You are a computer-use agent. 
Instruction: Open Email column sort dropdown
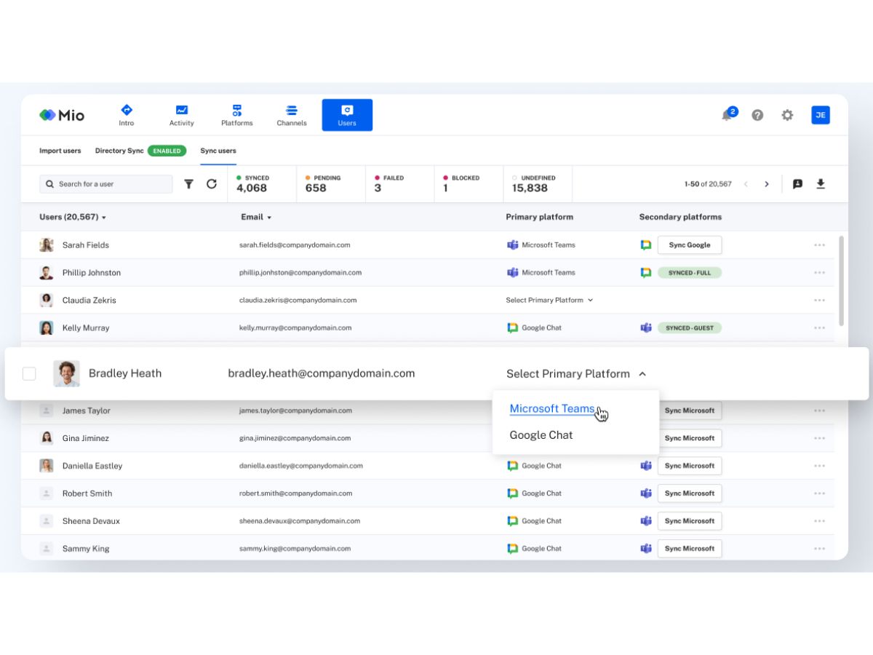[256, 217]
